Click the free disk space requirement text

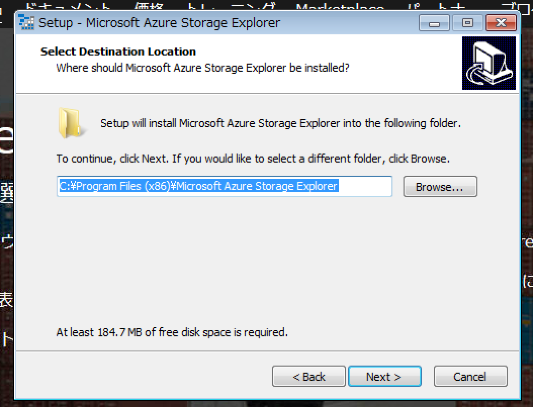tap(172, 332)
